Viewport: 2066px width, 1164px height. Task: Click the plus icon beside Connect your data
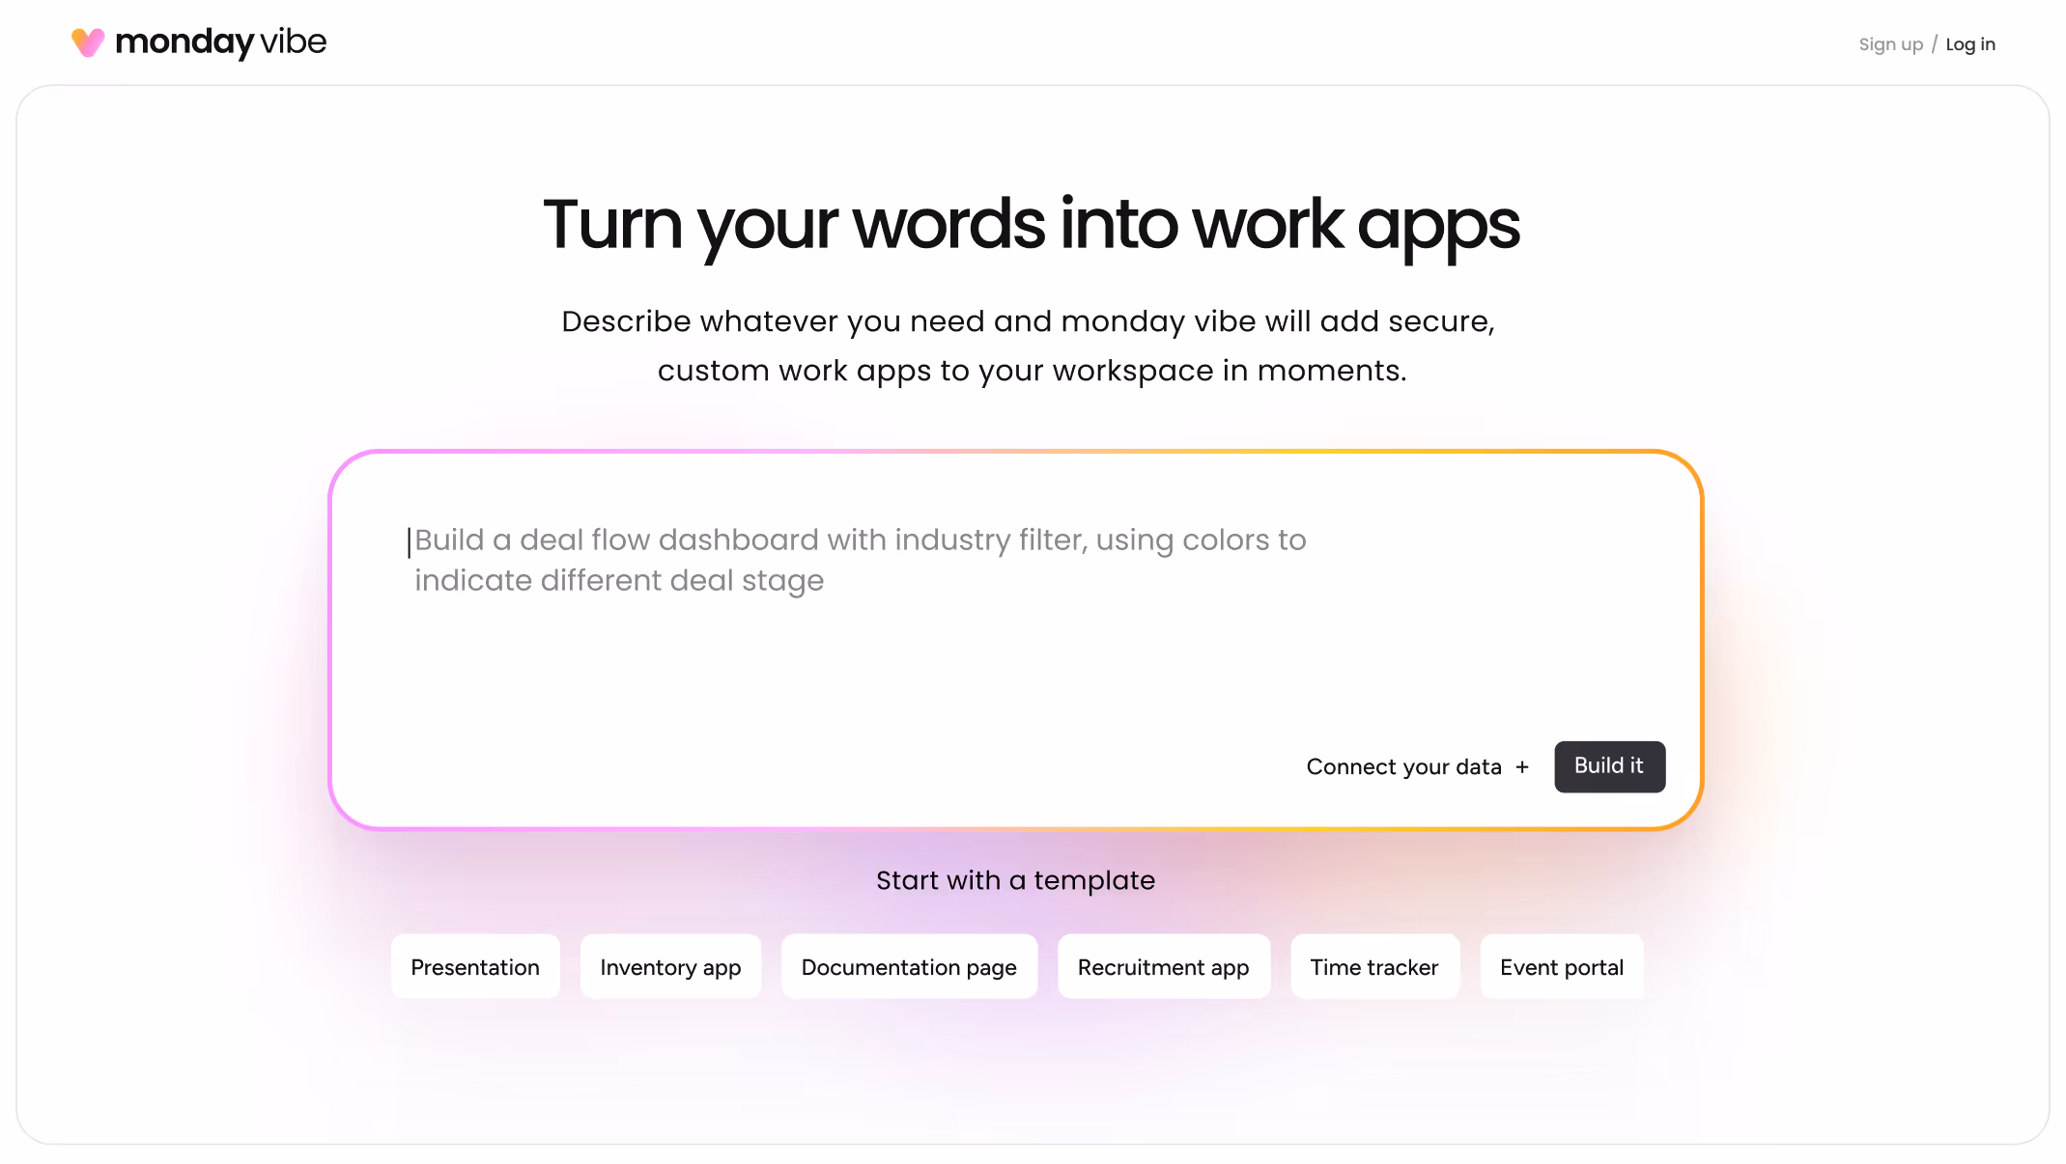pos(1522,767)
